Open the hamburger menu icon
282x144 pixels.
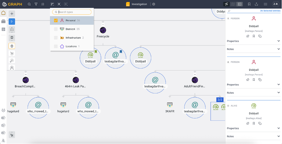(x=265, y=4)
